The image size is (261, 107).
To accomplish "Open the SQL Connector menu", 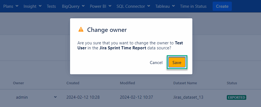I will click(133, 6).
